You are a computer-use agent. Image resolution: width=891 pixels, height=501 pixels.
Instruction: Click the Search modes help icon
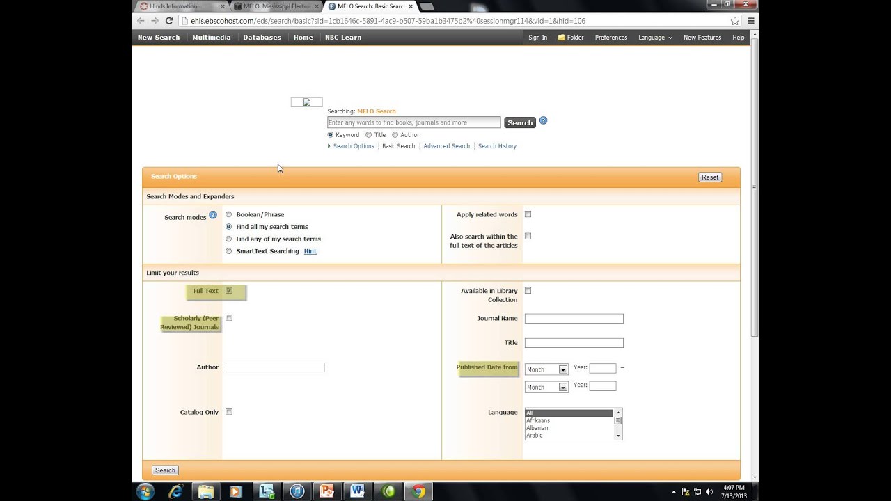213,215
